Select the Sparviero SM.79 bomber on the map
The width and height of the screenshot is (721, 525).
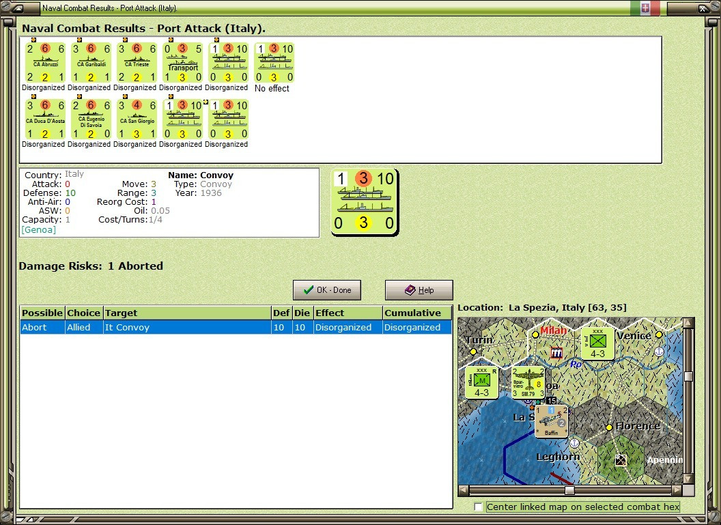528,382
